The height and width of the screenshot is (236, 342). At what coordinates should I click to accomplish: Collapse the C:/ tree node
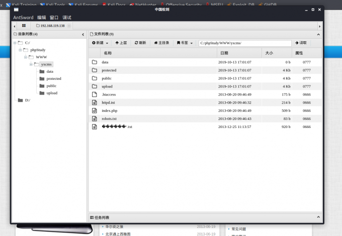[15, 43]
